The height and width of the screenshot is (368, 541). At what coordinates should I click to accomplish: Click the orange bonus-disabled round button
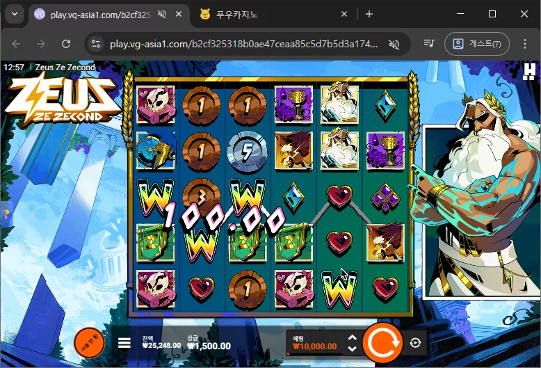[90, 343]
